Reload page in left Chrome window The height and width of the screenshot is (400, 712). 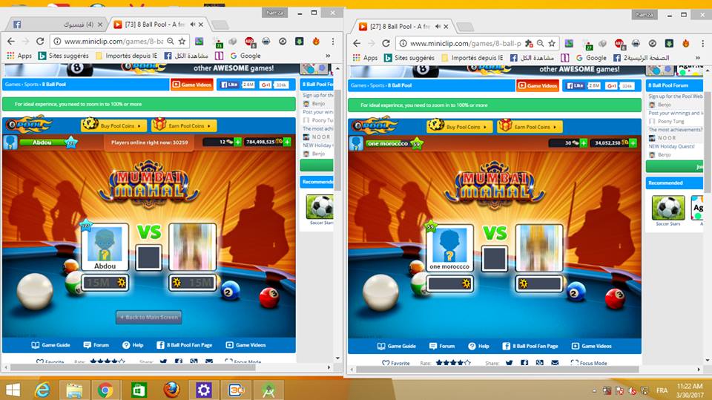coord(40,42)
